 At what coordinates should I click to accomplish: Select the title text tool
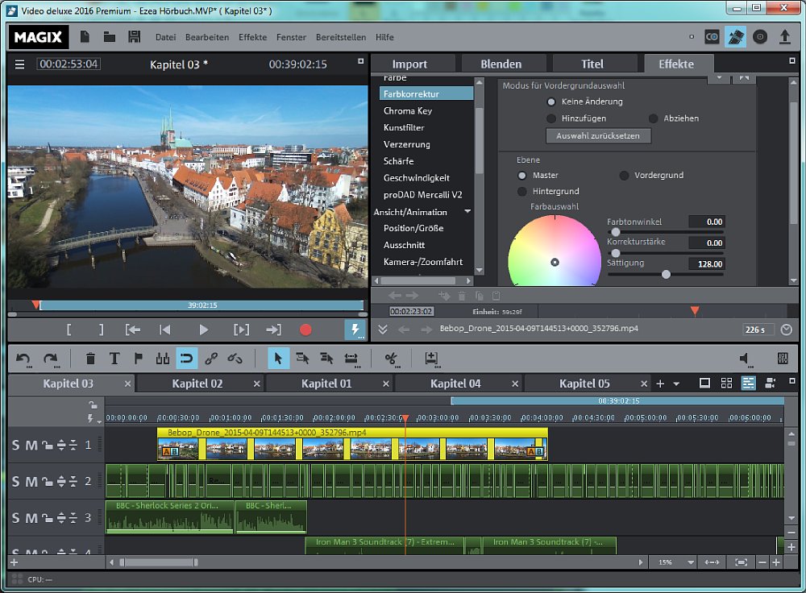(114, 359)
